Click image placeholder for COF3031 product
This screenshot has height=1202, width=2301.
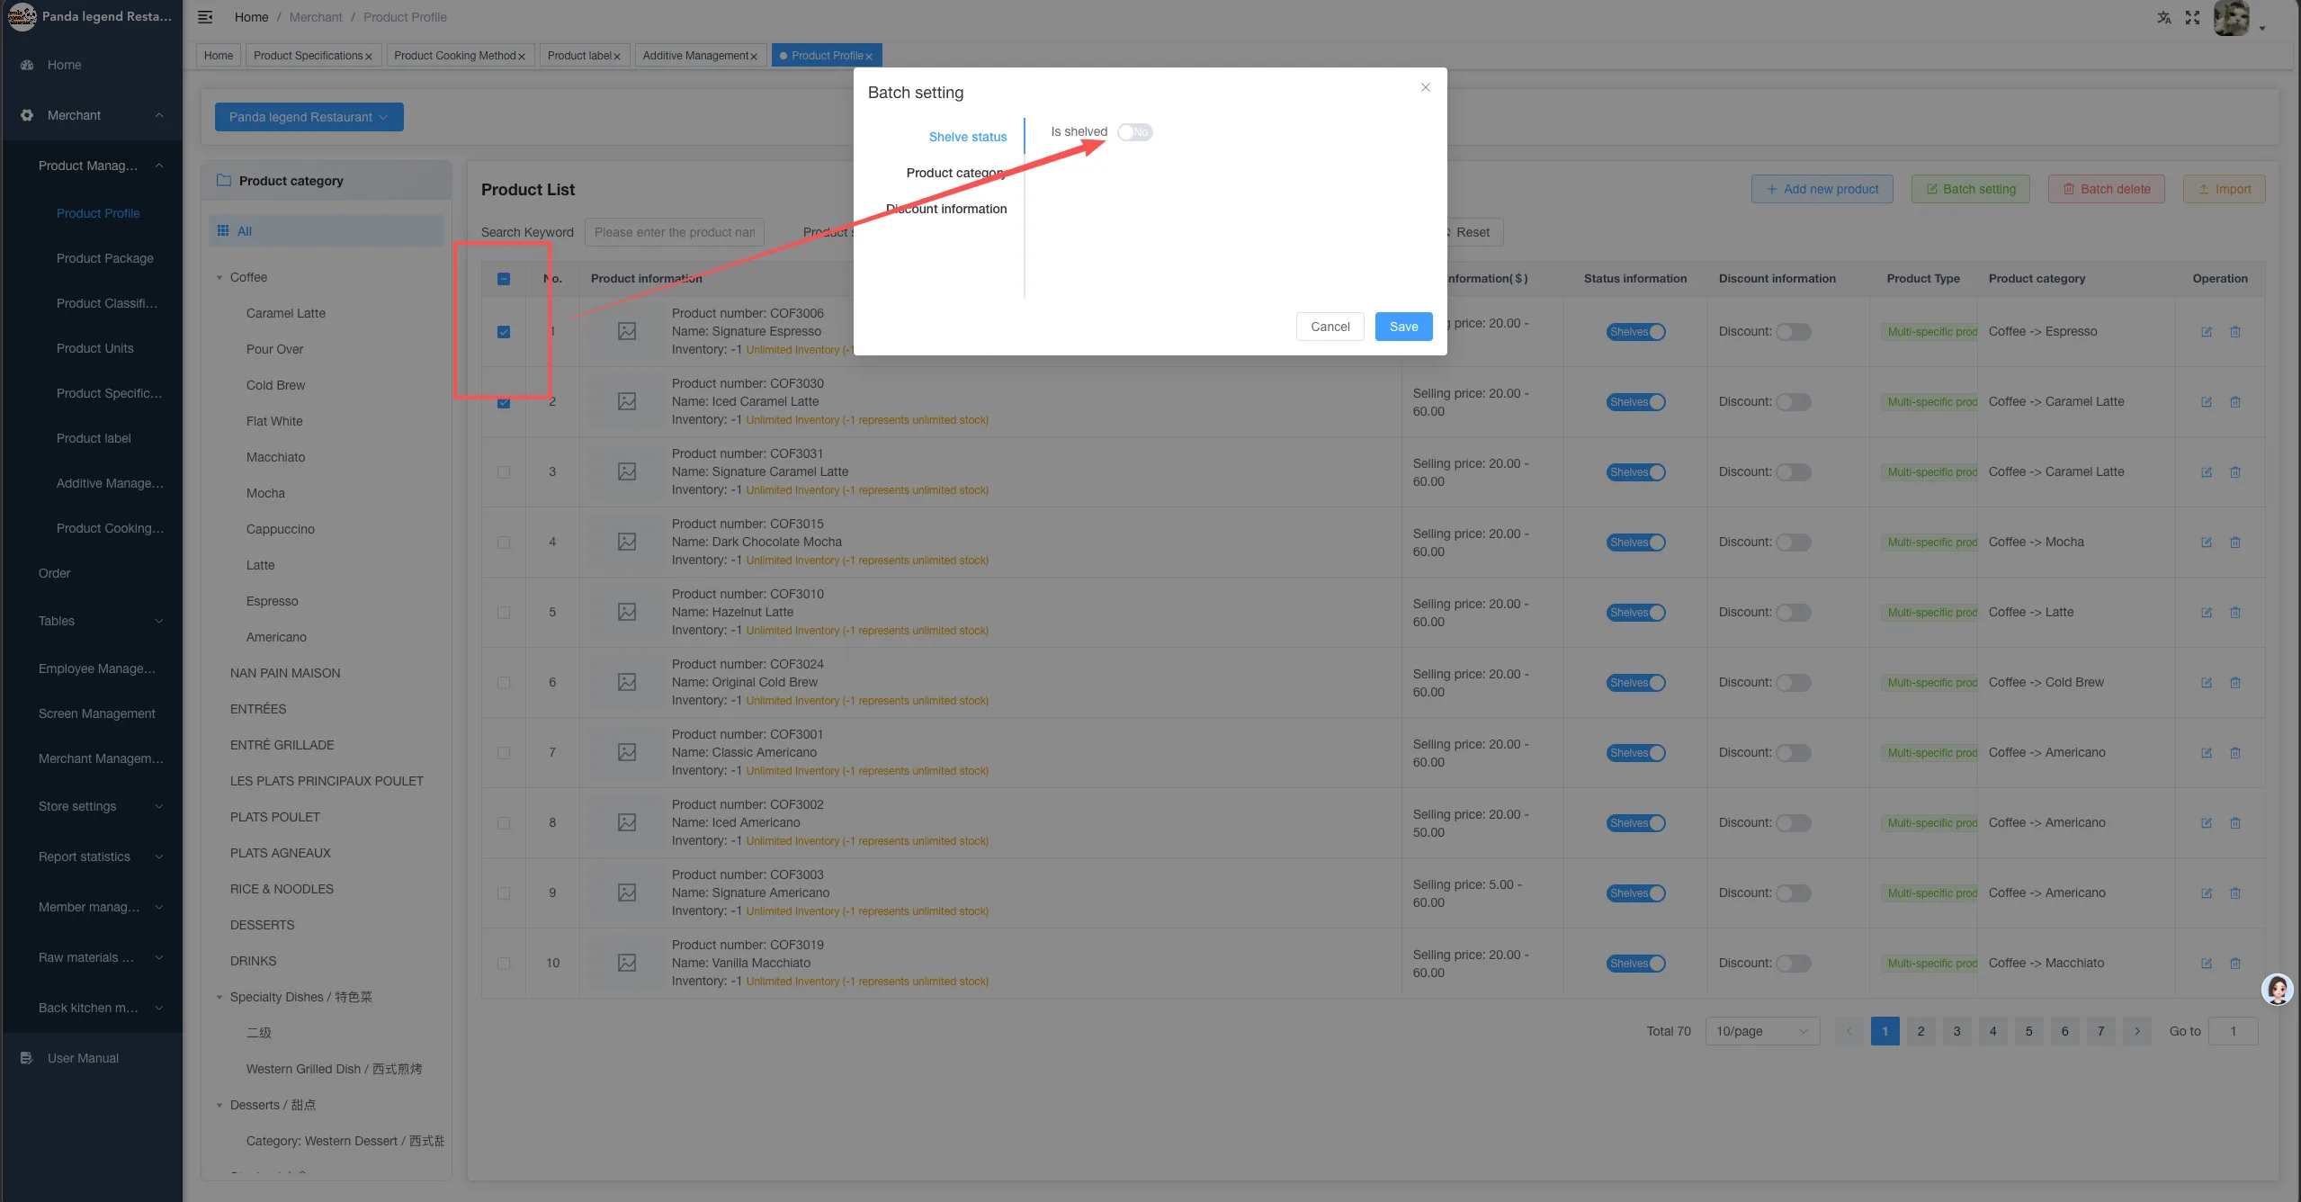[x=627, y=471]
